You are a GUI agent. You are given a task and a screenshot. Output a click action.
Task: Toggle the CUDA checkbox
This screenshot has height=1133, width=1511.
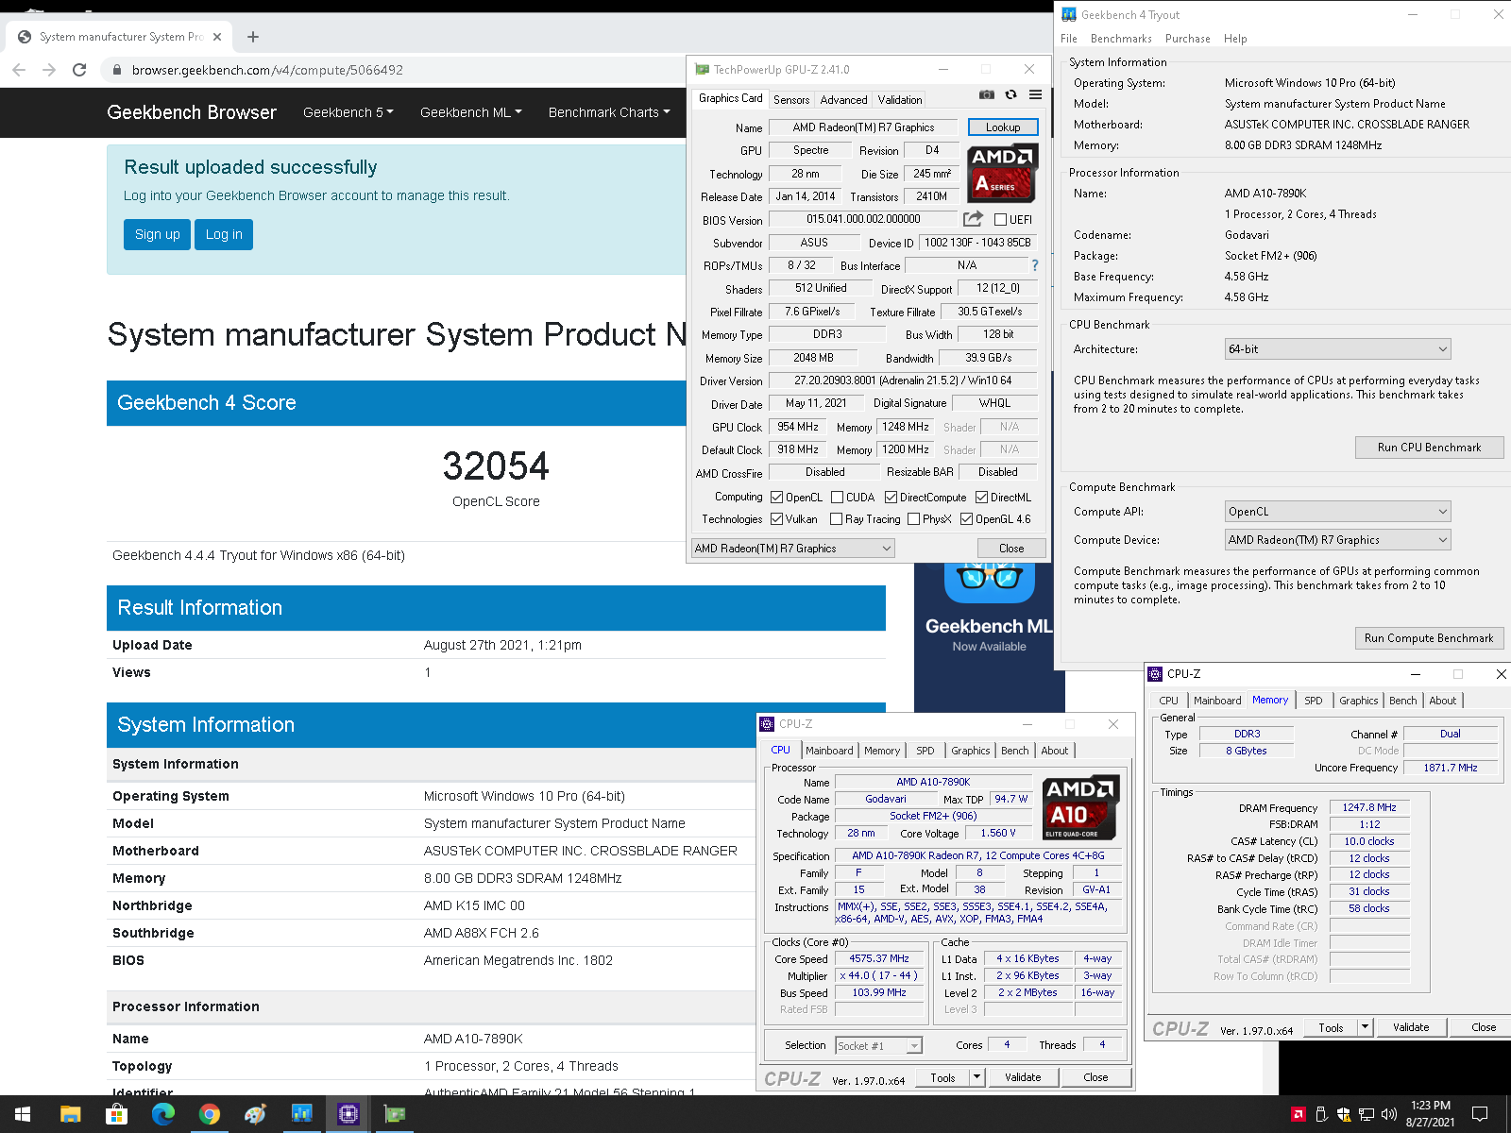(837, 498)
